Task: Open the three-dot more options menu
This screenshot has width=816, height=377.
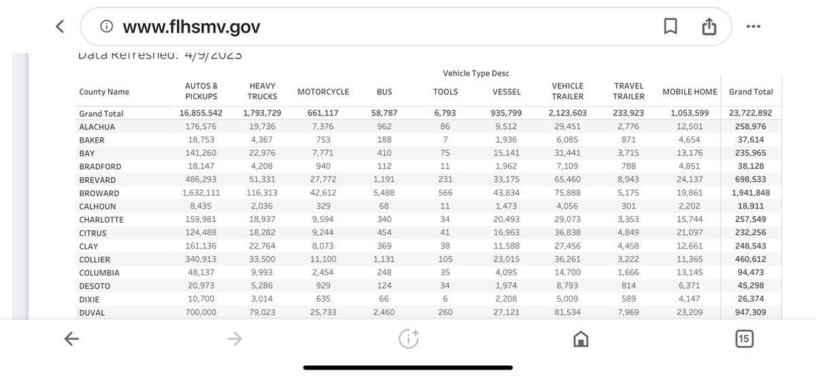Action: pos(753,26)
